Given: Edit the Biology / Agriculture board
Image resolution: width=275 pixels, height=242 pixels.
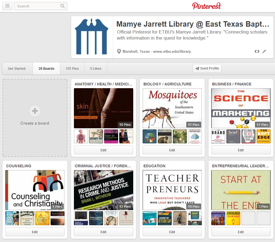Looking at the screenshot, I should pyautogui.click(x=172, y=150).
